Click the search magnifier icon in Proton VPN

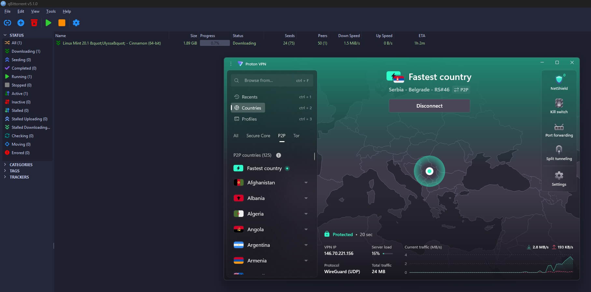(x=237, y=80)
